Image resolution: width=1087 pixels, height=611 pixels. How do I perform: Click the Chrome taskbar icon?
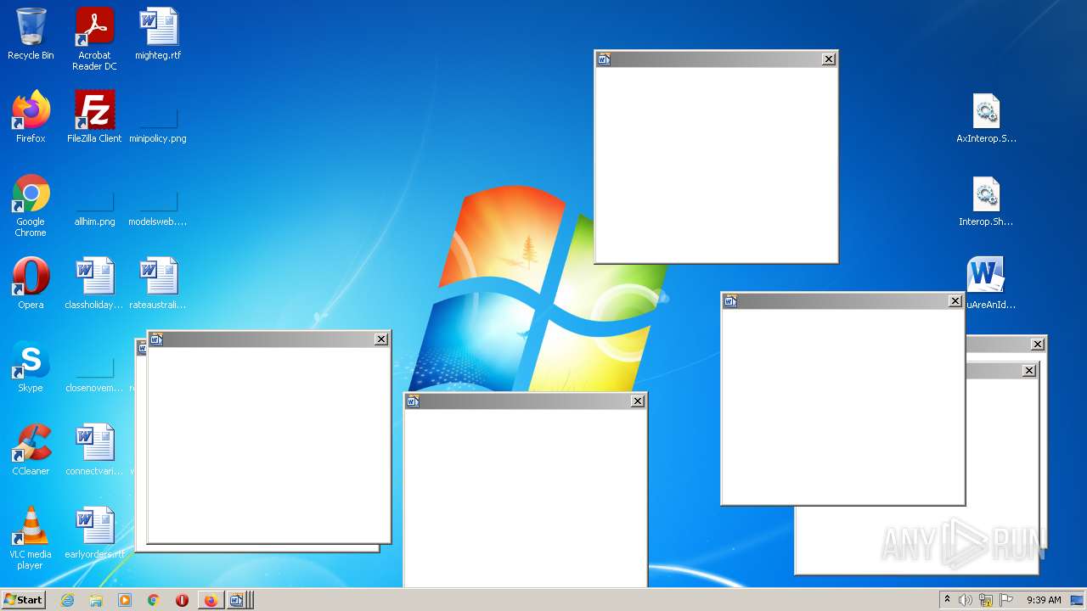click(x=153, y=600)
